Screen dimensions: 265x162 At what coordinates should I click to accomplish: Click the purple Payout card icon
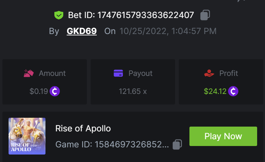[118, 73]
